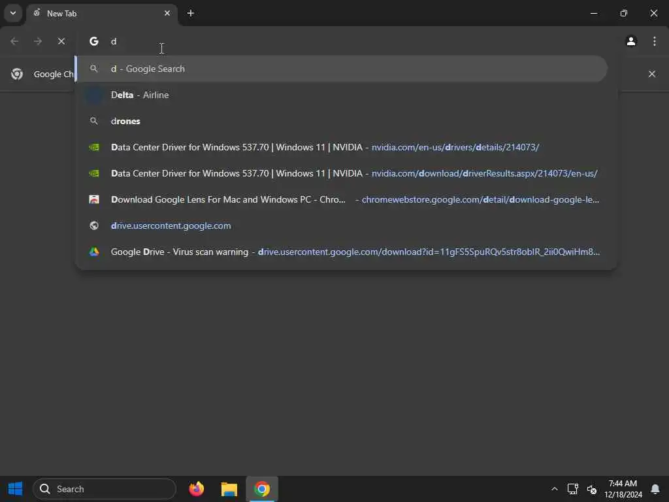Open the clock showing 7:44 AM
The height and width of the screenshot is (502, 669).
623,489
